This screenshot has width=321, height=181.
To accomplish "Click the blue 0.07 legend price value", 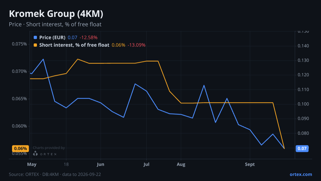I will (x=72, y=38).
